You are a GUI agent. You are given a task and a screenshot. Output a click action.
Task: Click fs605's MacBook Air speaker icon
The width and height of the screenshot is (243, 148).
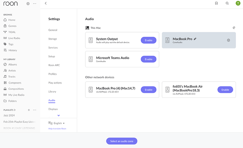point(167,90)
